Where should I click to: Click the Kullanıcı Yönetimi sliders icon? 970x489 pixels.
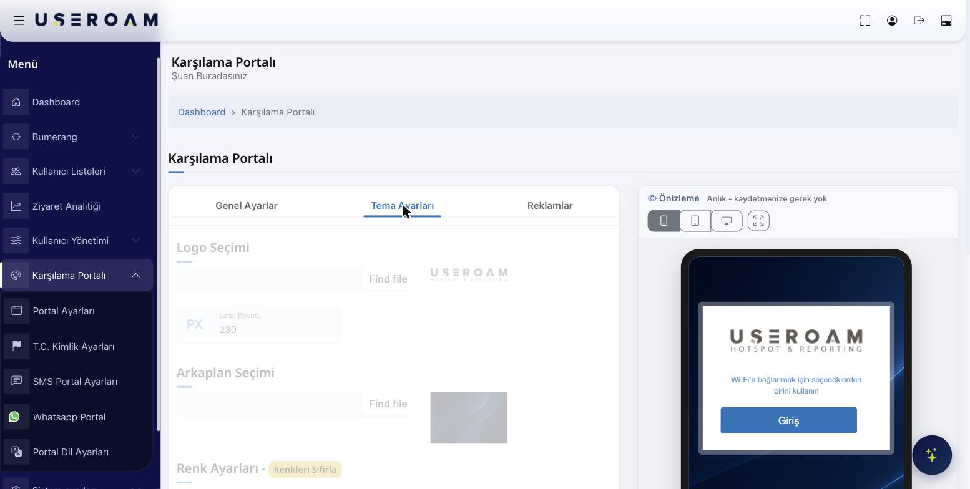(x=16, y=241)
